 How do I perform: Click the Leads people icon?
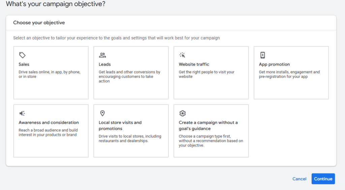[102, 55]
